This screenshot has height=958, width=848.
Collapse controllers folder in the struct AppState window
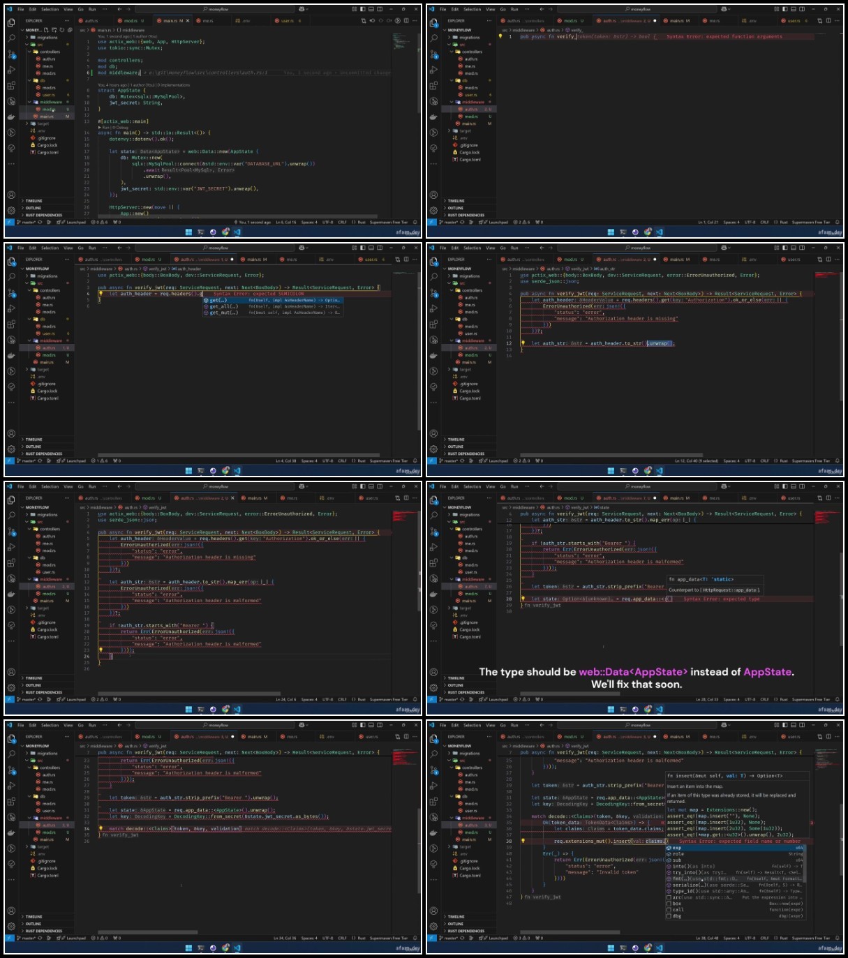46,52
